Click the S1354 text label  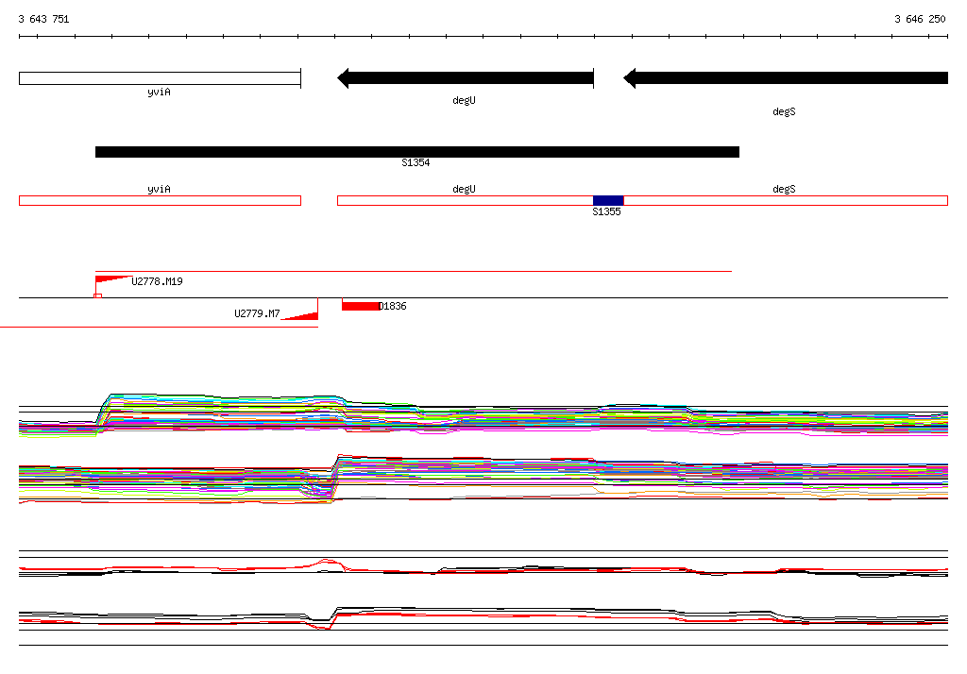[416, 163]
